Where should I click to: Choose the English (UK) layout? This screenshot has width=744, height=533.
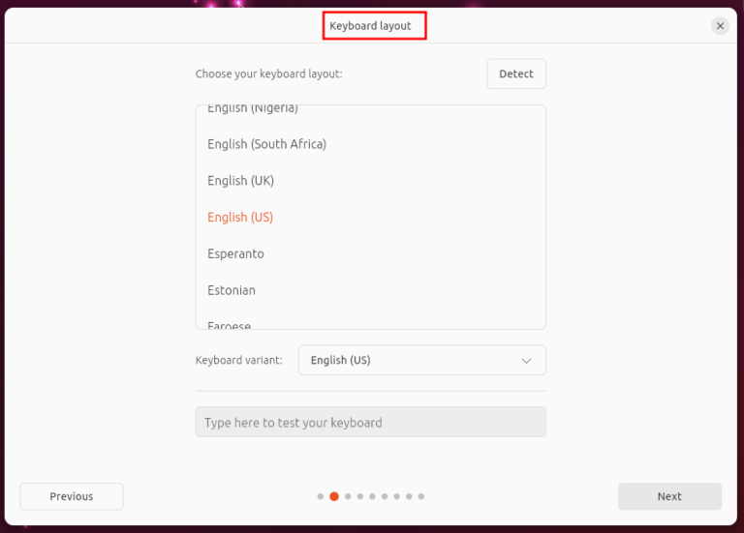tap(240, 181)
